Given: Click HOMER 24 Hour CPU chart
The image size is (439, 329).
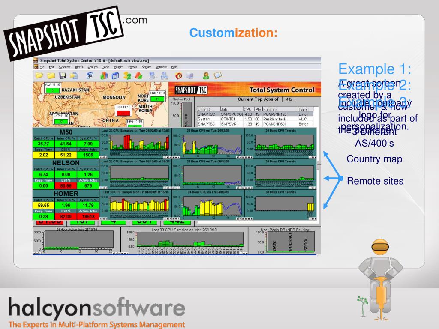Looking at the screenshot, I should click(x=208, y=205).
